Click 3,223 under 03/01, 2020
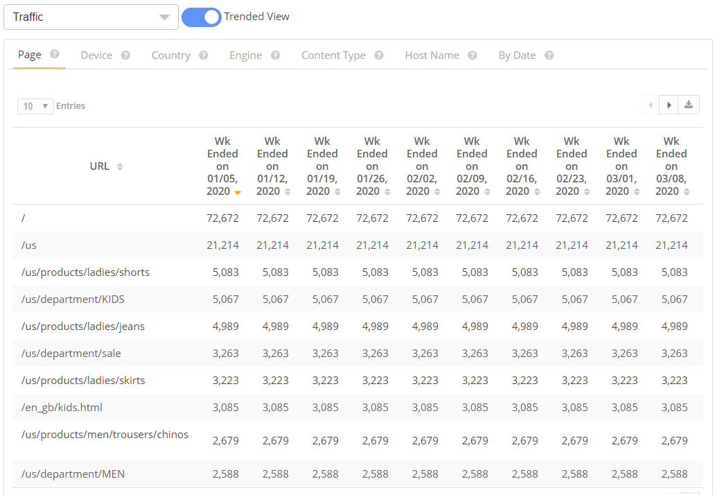Image resolution: width=717 pixels, height=495 pixels. click(x=625, y=380)
